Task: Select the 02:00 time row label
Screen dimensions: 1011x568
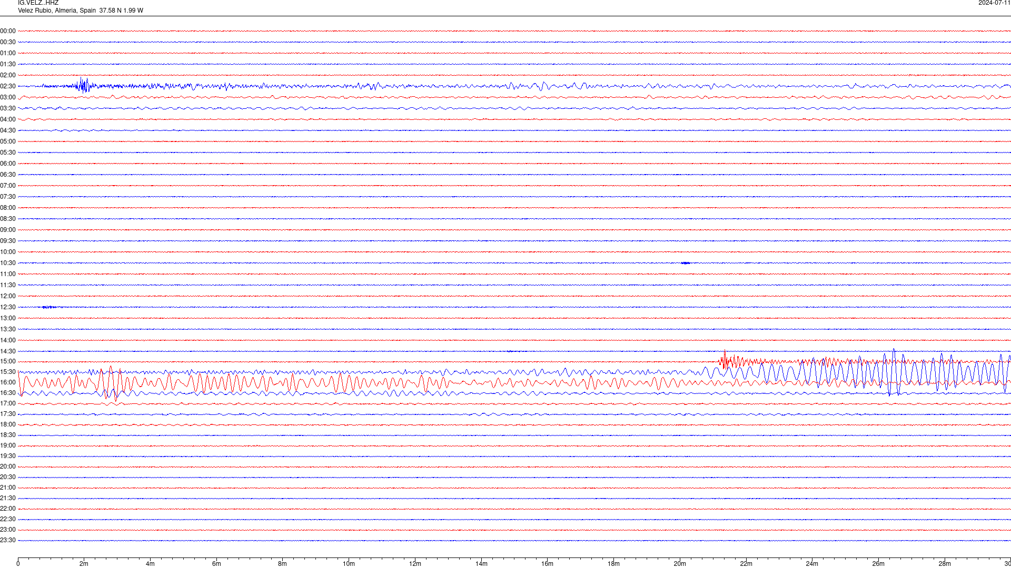Action: pyautogui.click(x=8, y=75)
